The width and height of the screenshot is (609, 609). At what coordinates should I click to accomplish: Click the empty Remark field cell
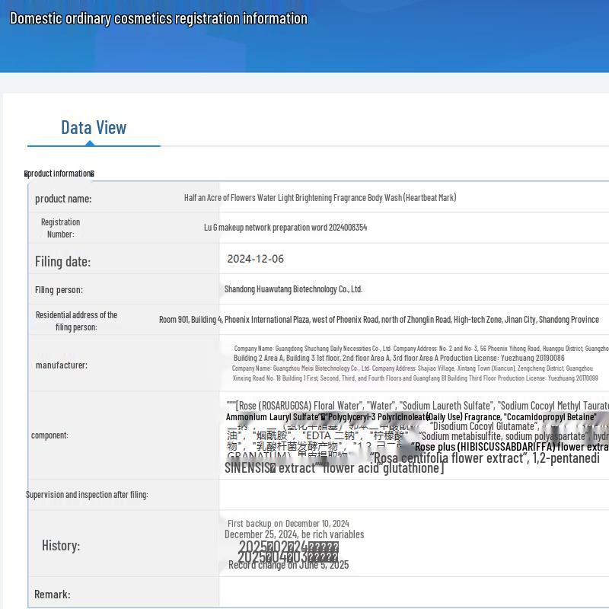click(411, 594)
